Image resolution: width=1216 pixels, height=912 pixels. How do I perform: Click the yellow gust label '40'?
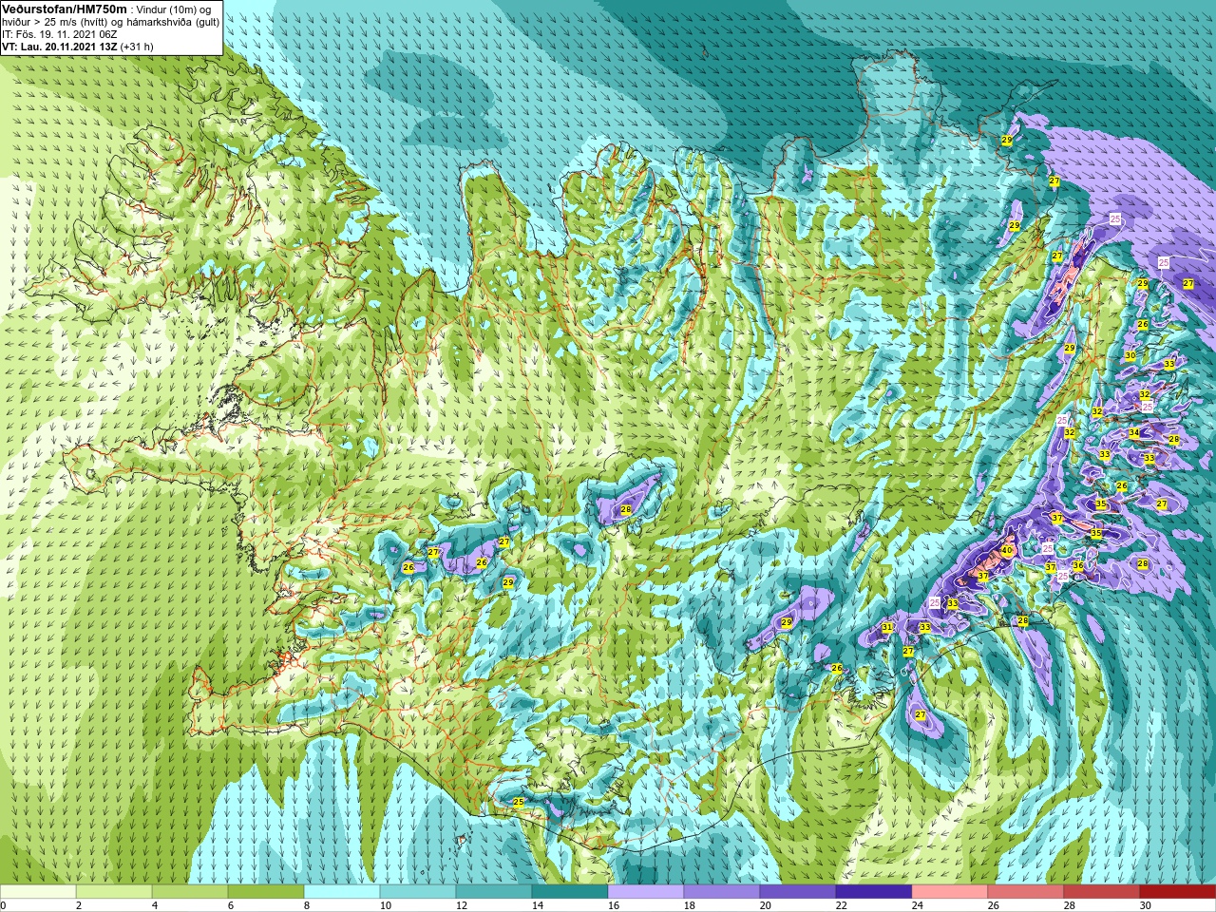[1007, 550]
